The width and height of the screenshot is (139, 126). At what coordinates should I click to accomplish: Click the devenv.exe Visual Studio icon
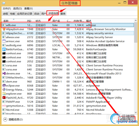coord(4,73)
